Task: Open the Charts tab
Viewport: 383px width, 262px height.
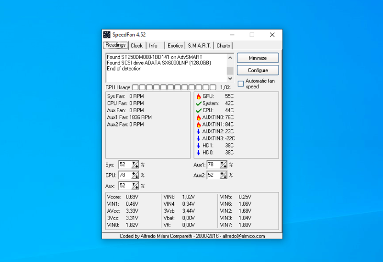Action: point(223,46)
